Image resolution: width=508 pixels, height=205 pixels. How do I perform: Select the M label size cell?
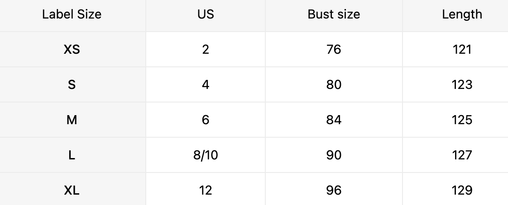[x=72, y=120]
